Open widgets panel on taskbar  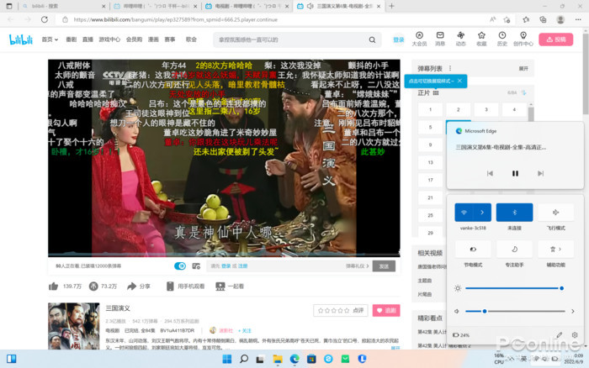11,359
